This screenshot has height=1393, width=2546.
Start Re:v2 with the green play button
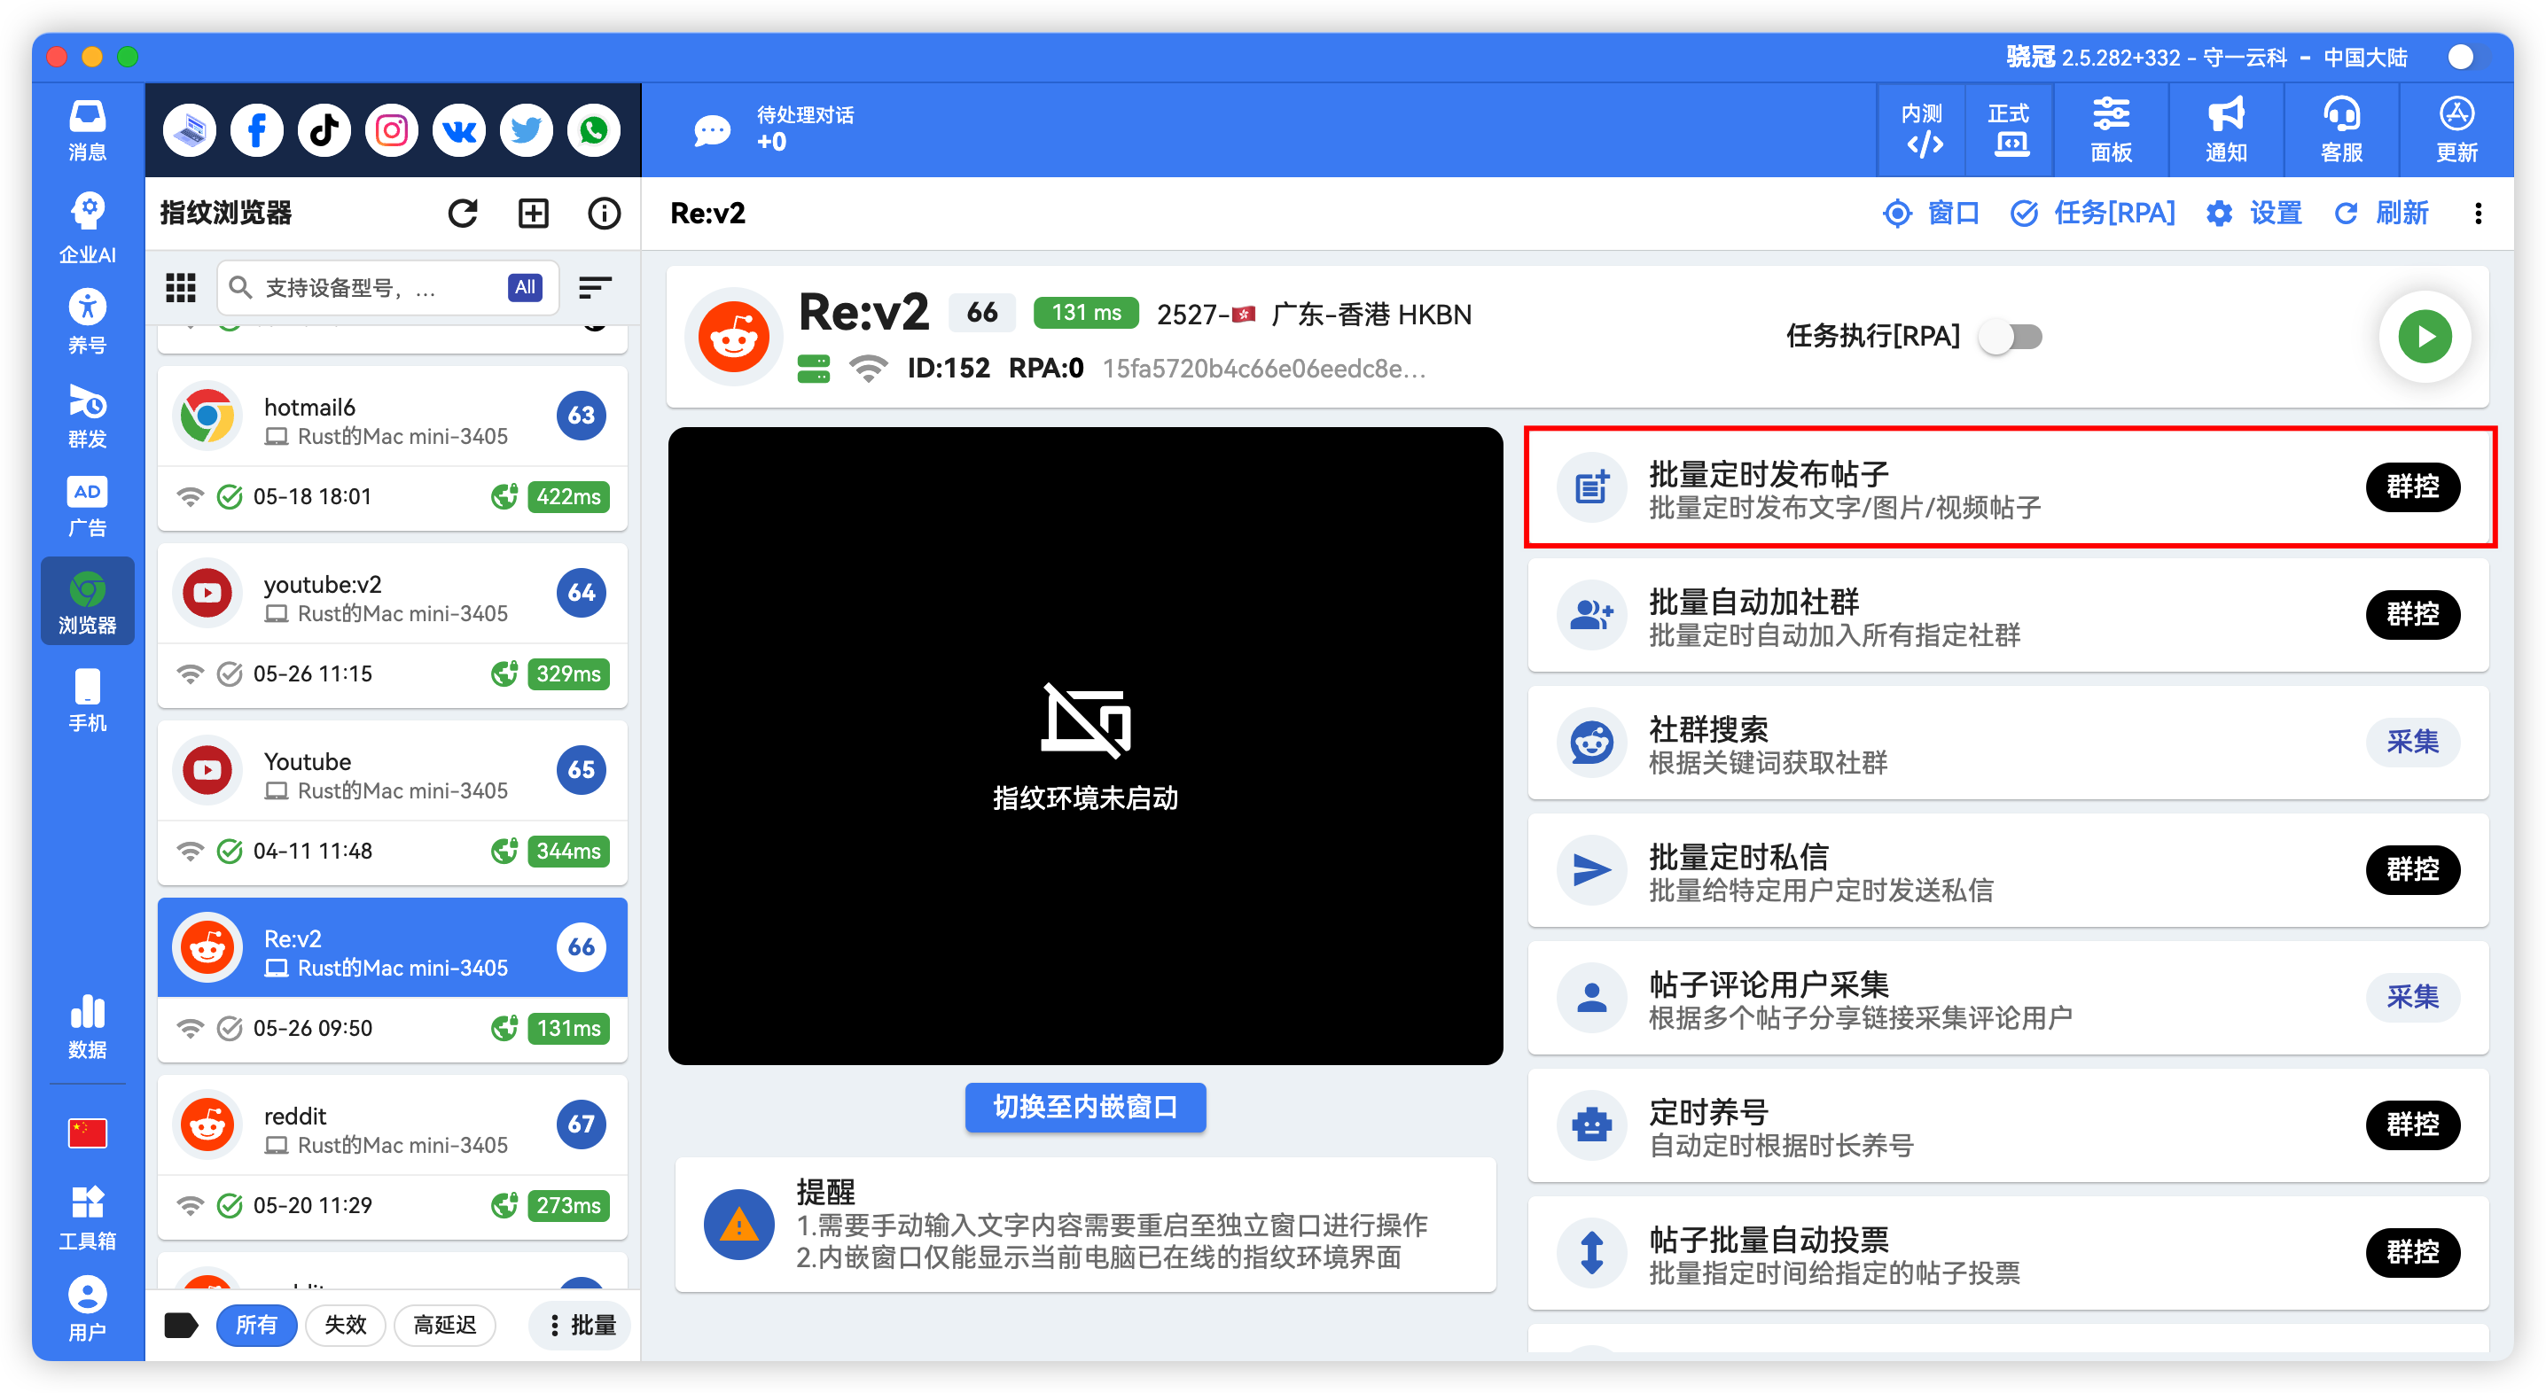(2425, 337)
